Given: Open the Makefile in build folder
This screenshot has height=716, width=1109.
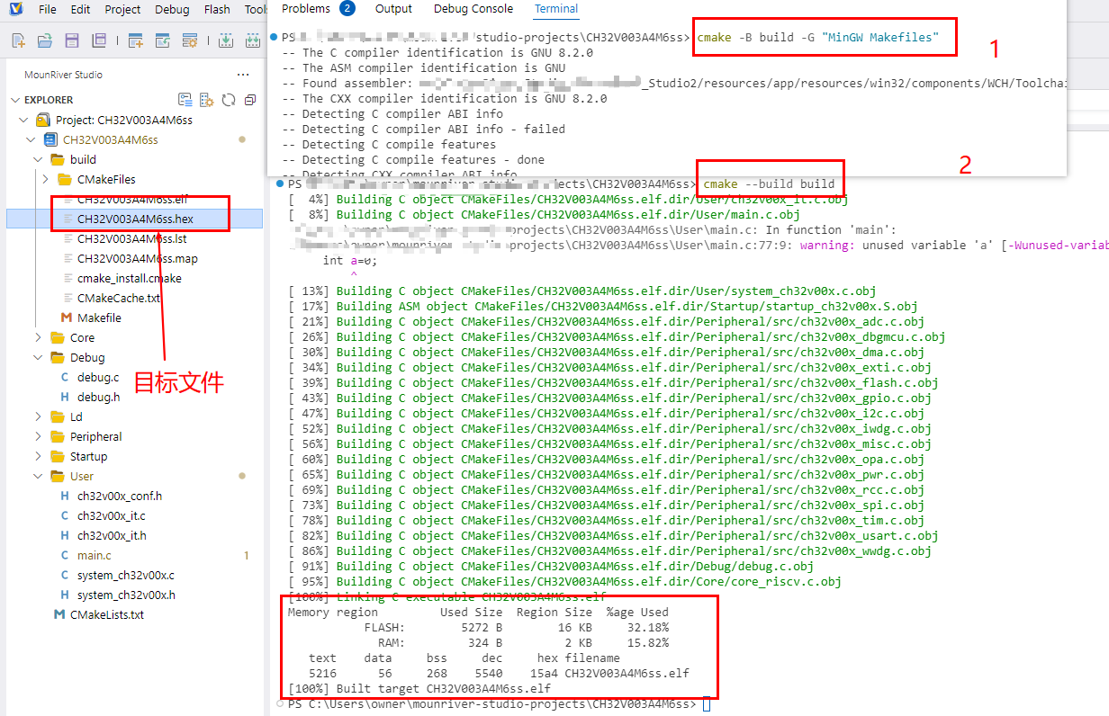Looking at the screenshot, I should [x=99, y=318].
